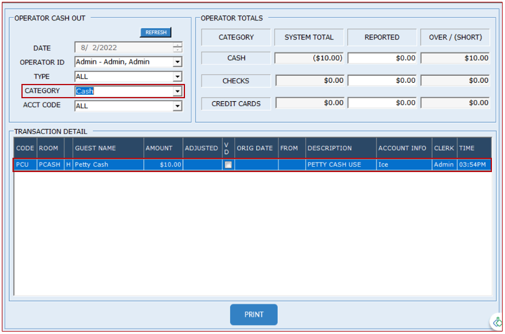505x334 pixels.
Task: Expand the ACCT CODE dropdown
Action: [x=177, y=106]
